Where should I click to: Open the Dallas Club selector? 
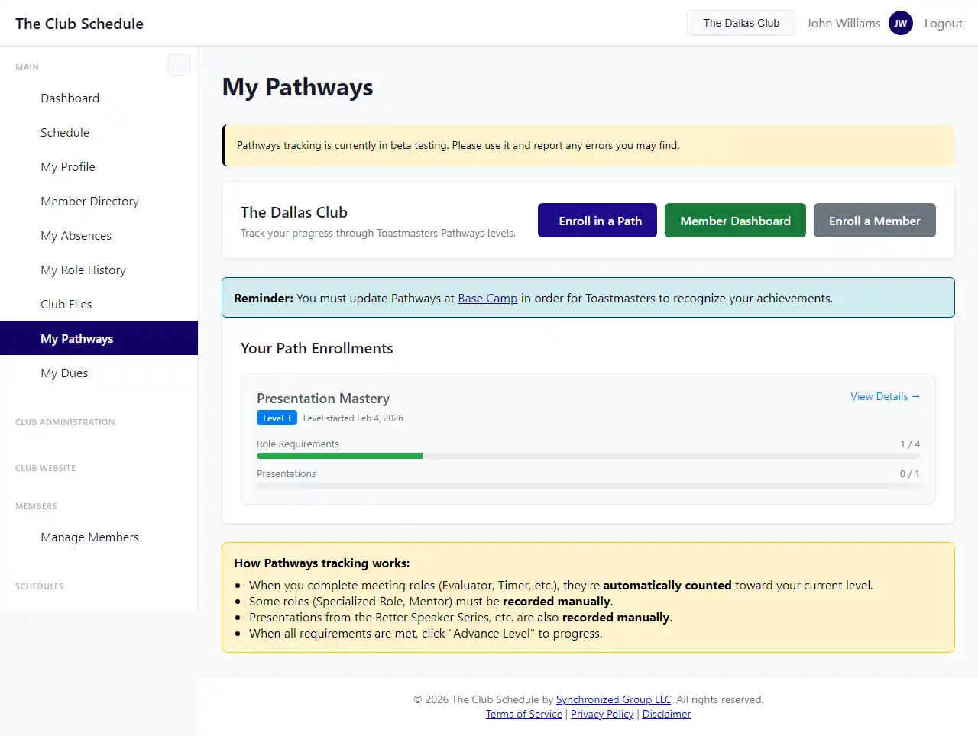point(740,23)
